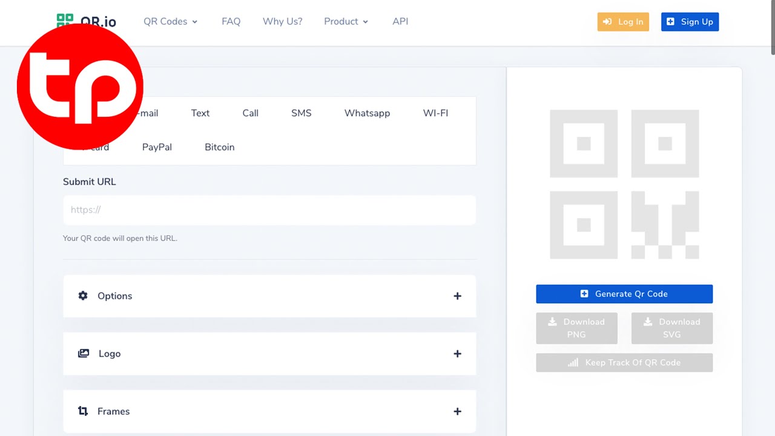Click the "Your QR code will open this URL." hint
This screenshot has height=436, width=775.
120,238
